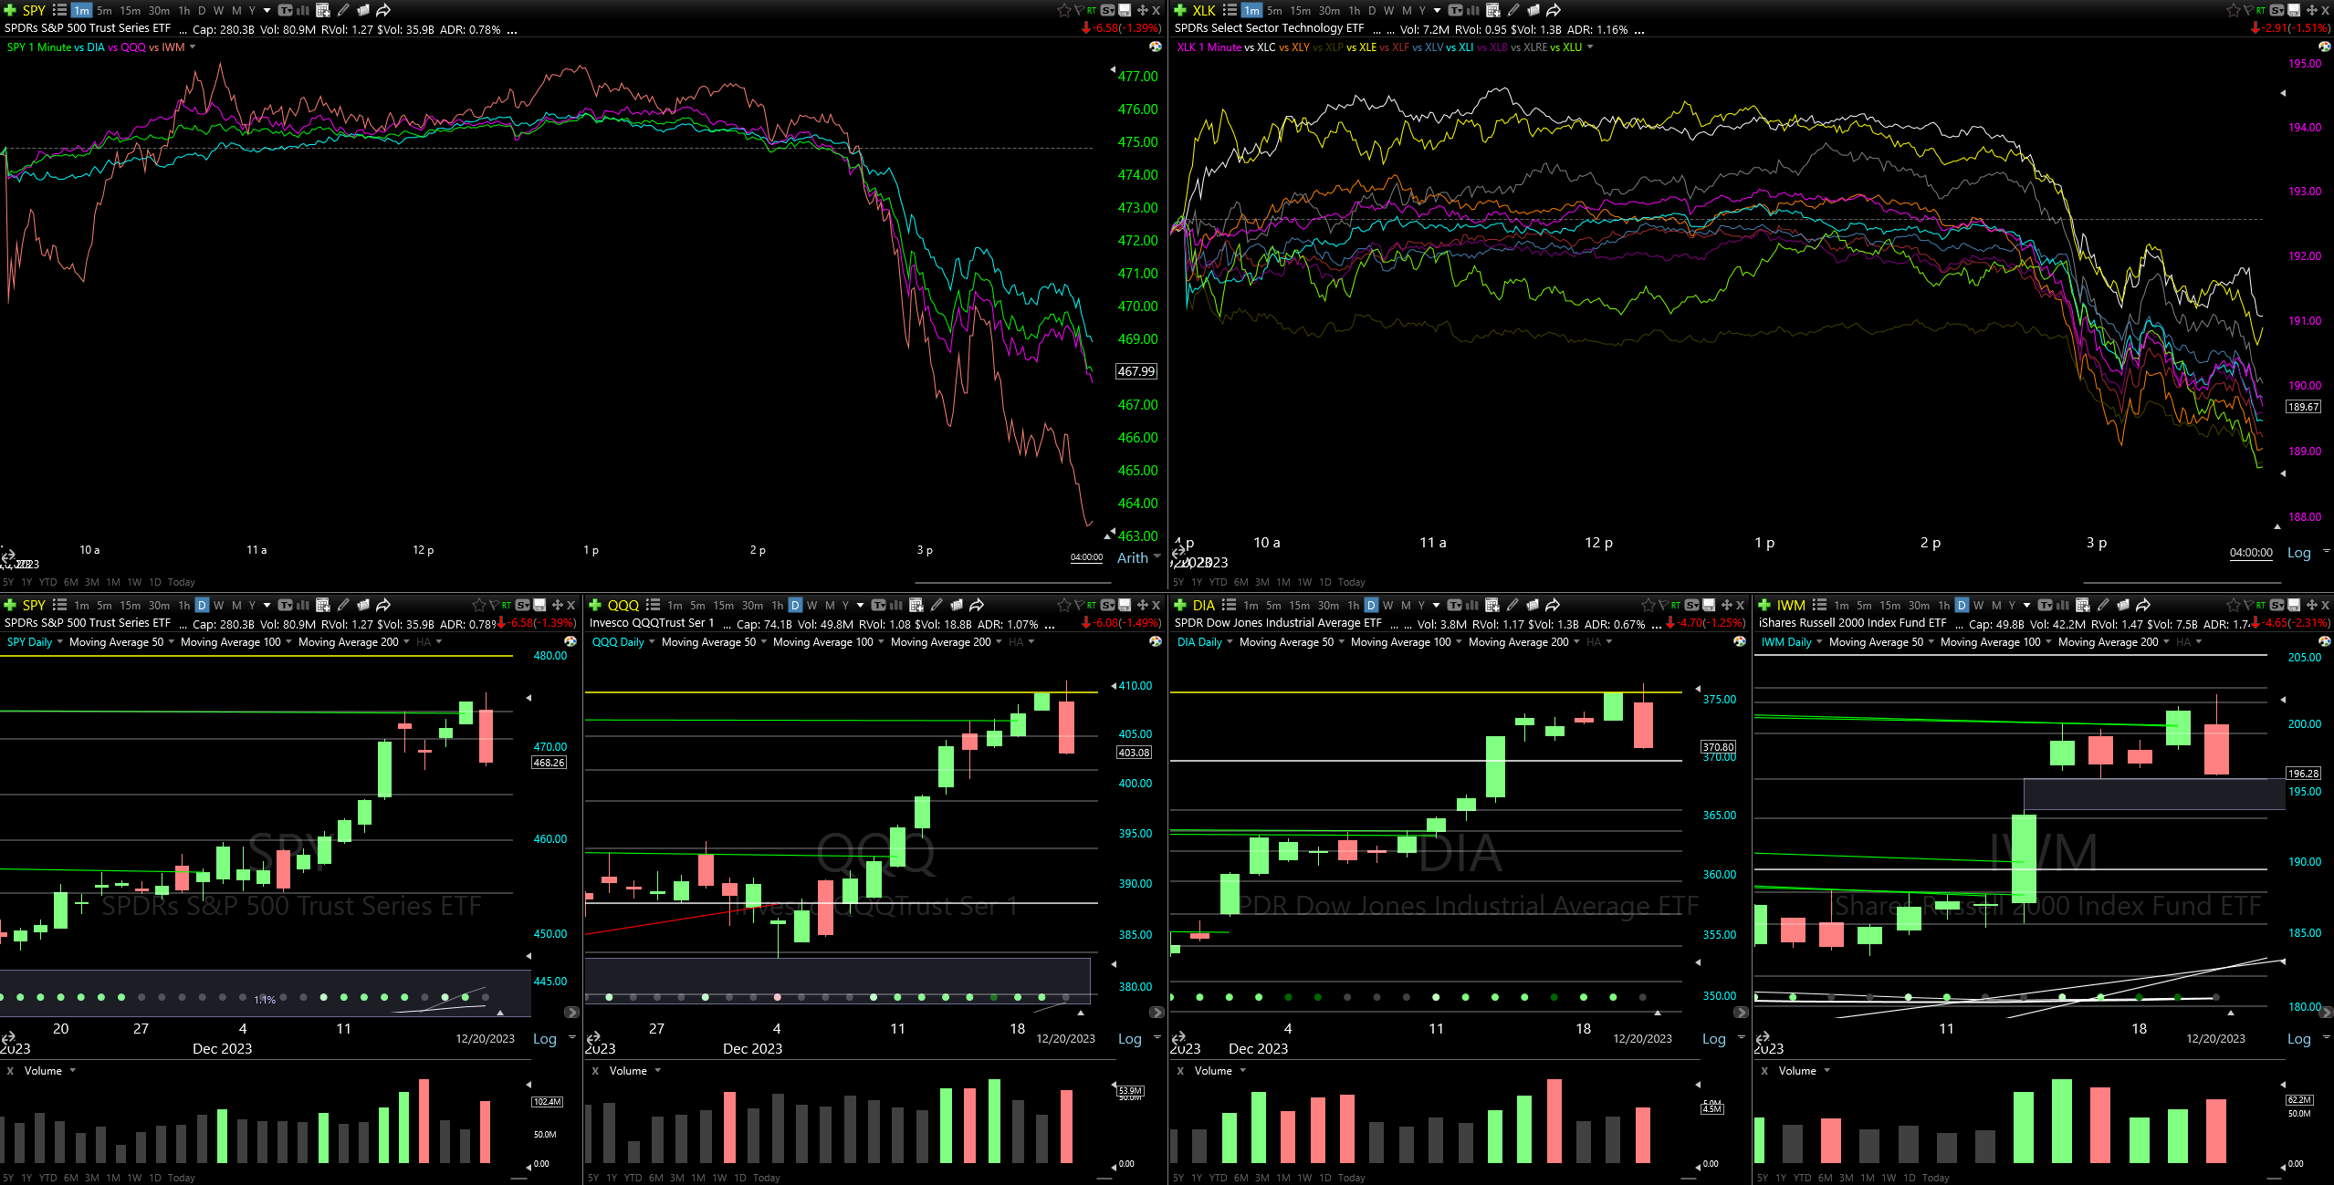Expand Volume indicator dropdown in QQQ chart
This screenshot has height=1185, width=2334.
pyautogui.click(x=657, y=1070)
